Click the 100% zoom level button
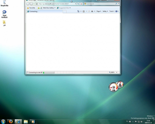The width and height of the screenshot is (155, 124). pyautogui.click(x=112, y=72)
